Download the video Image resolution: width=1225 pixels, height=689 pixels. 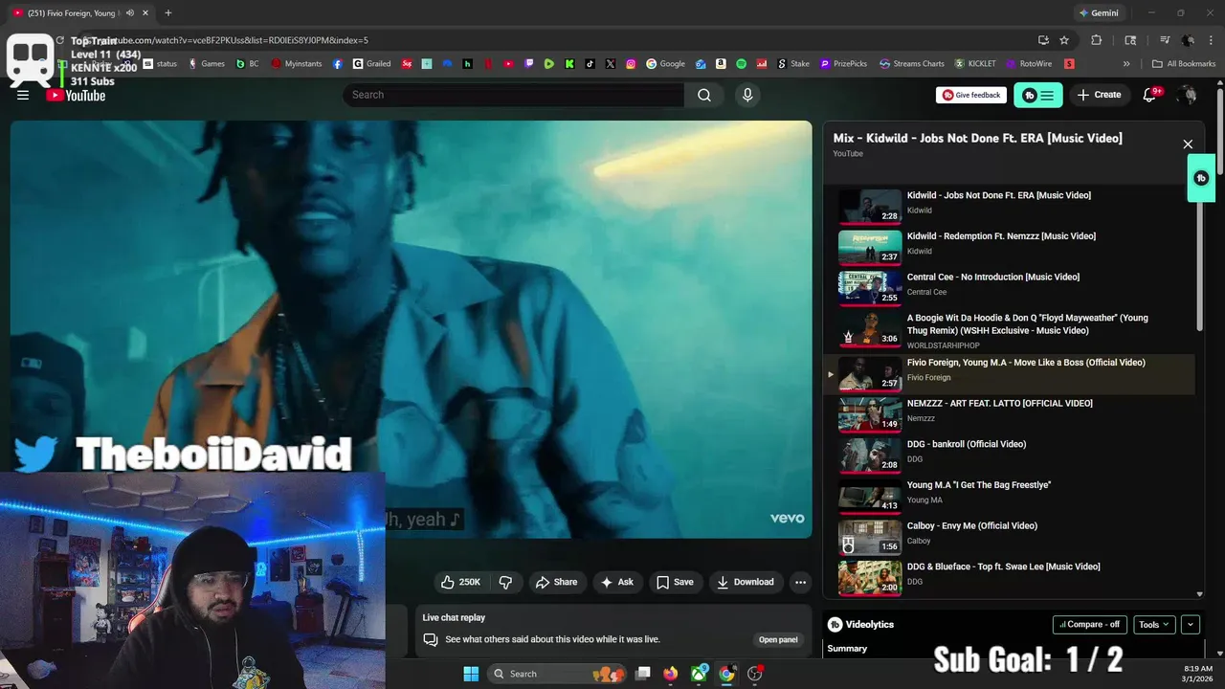pyautogui.click(x=746, y=582)
